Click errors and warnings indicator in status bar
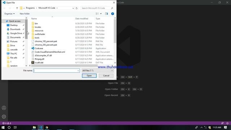 click(6, 123)
